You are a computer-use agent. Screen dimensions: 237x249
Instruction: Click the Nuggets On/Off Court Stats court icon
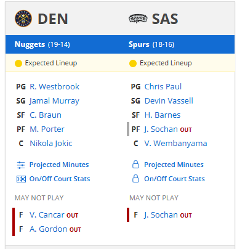point(21,179)
